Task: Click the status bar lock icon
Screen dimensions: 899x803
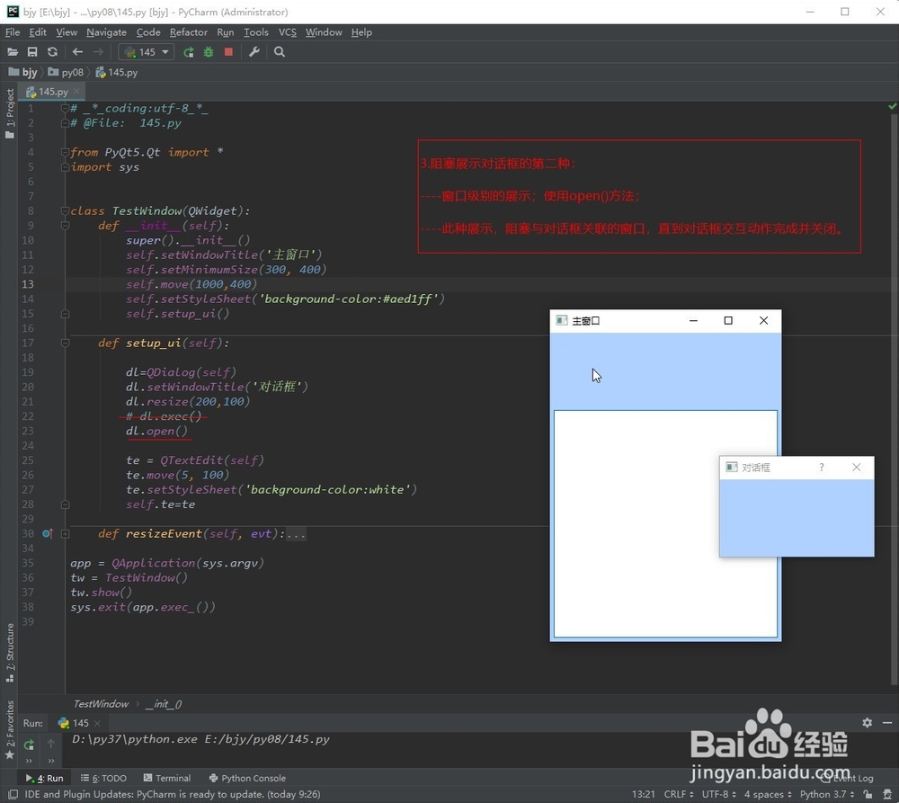Action: 868,794
